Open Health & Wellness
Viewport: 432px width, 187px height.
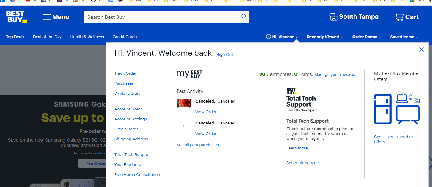[87, 37]
